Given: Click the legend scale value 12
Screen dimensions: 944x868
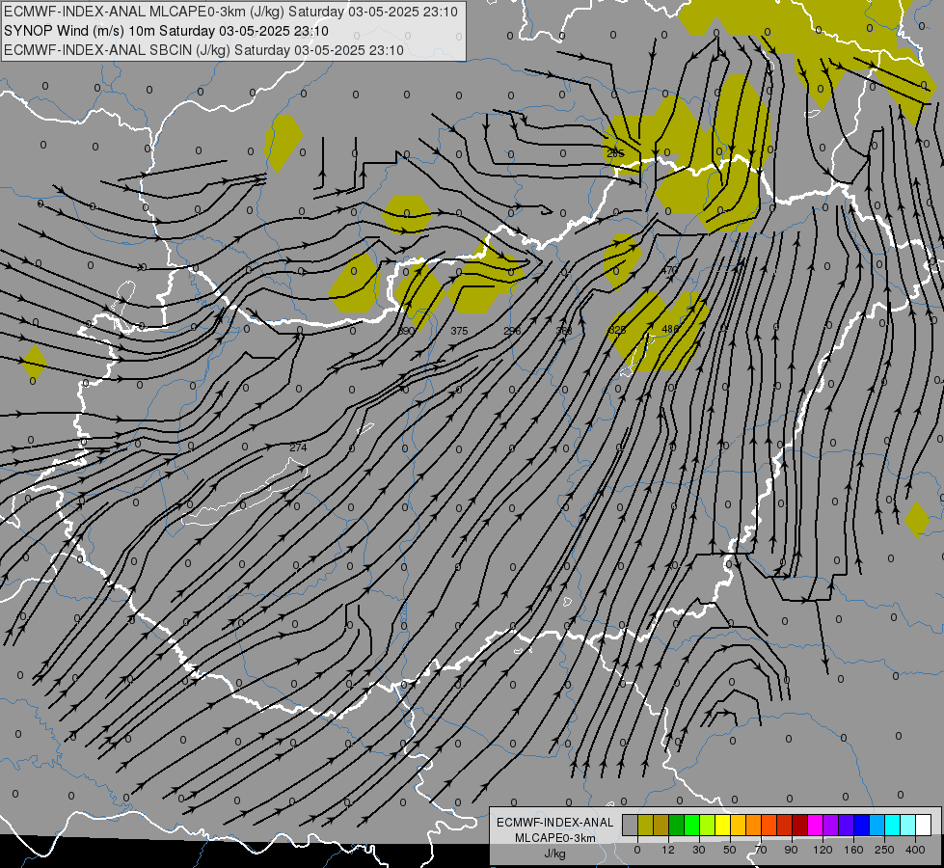Looking at the screenshot, I should (668, 850).
